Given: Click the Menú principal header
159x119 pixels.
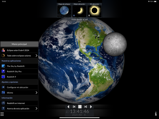Looking at the screenshot, I should pyautogui.click(x=19, y=44).
